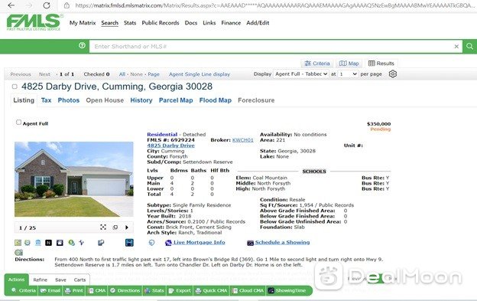Click the Schedule a Showing link
477x301 pixels.
[282, 242]
